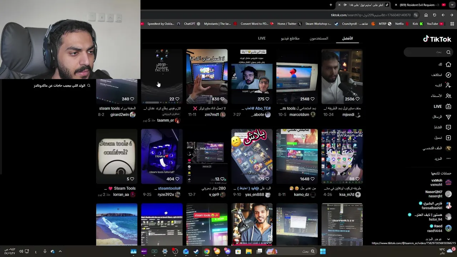The width and height of the screenshot is (457, 257).
Task: Select the Top results tab
Action: [347, 38]
